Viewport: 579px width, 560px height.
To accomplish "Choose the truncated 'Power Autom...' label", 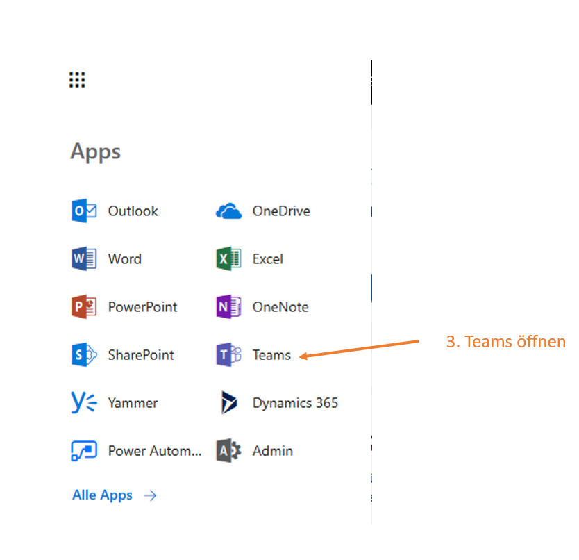I will click(155, 451).
